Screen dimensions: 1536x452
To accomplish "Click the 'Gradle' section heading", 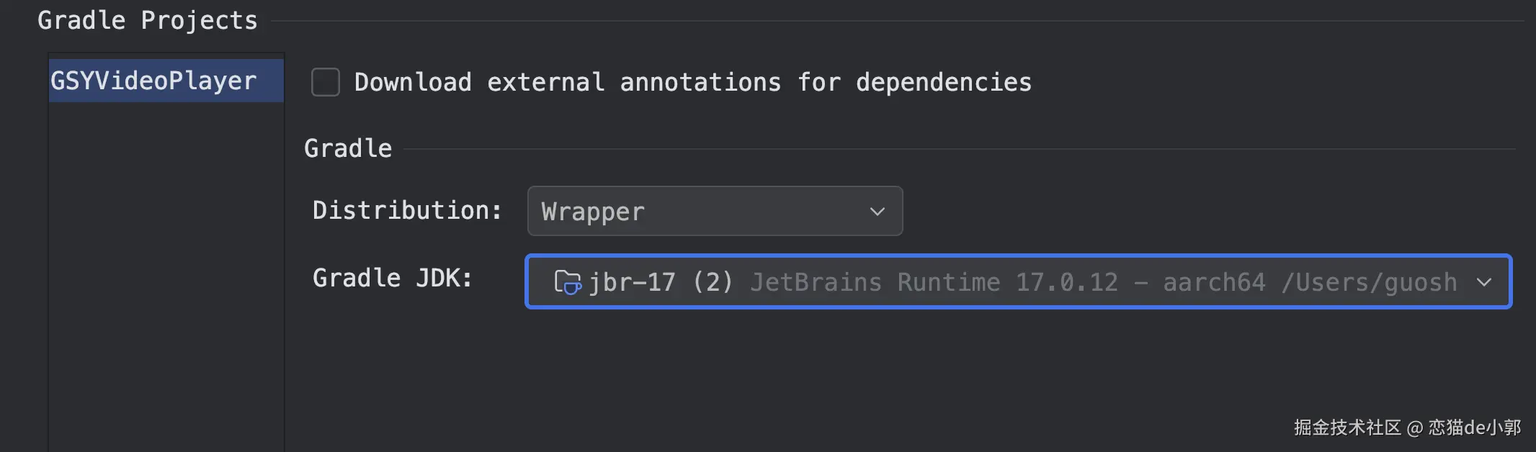I will (348, 148).
